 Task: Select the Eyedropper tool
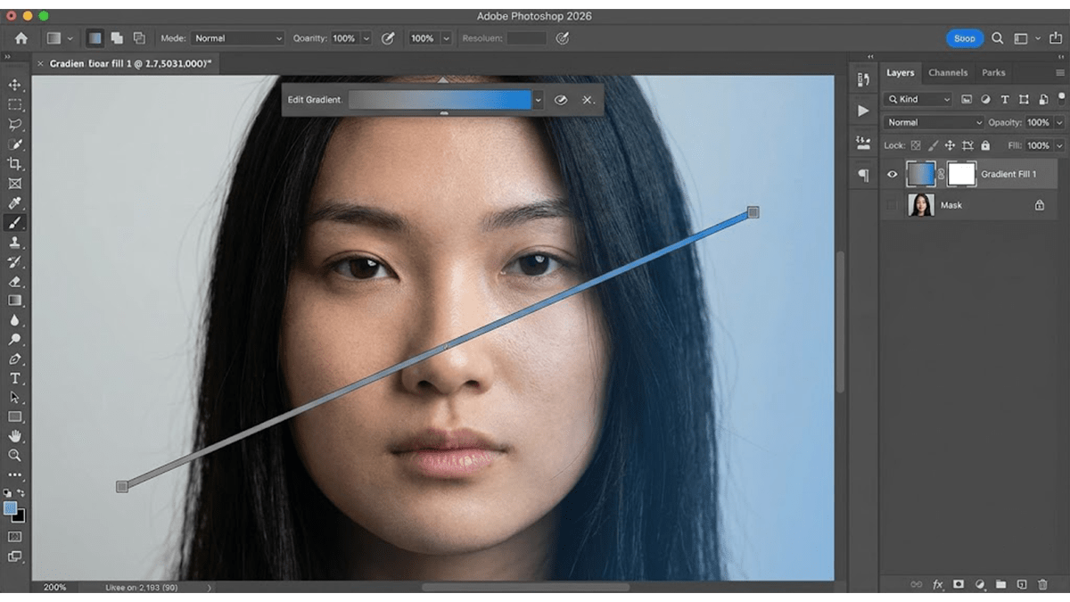[14, 202]
